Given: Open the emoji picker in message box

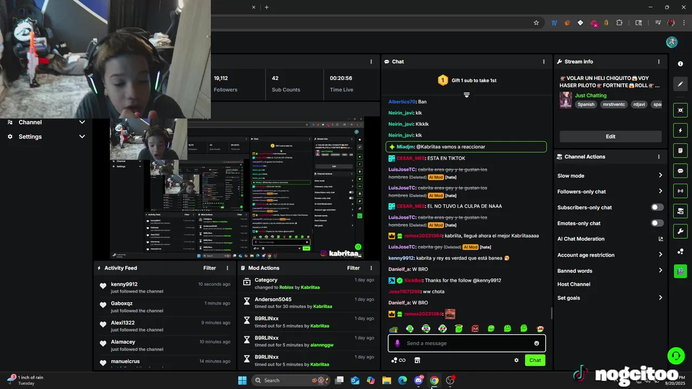Looking at the screenshot, I should pos(536,343).
